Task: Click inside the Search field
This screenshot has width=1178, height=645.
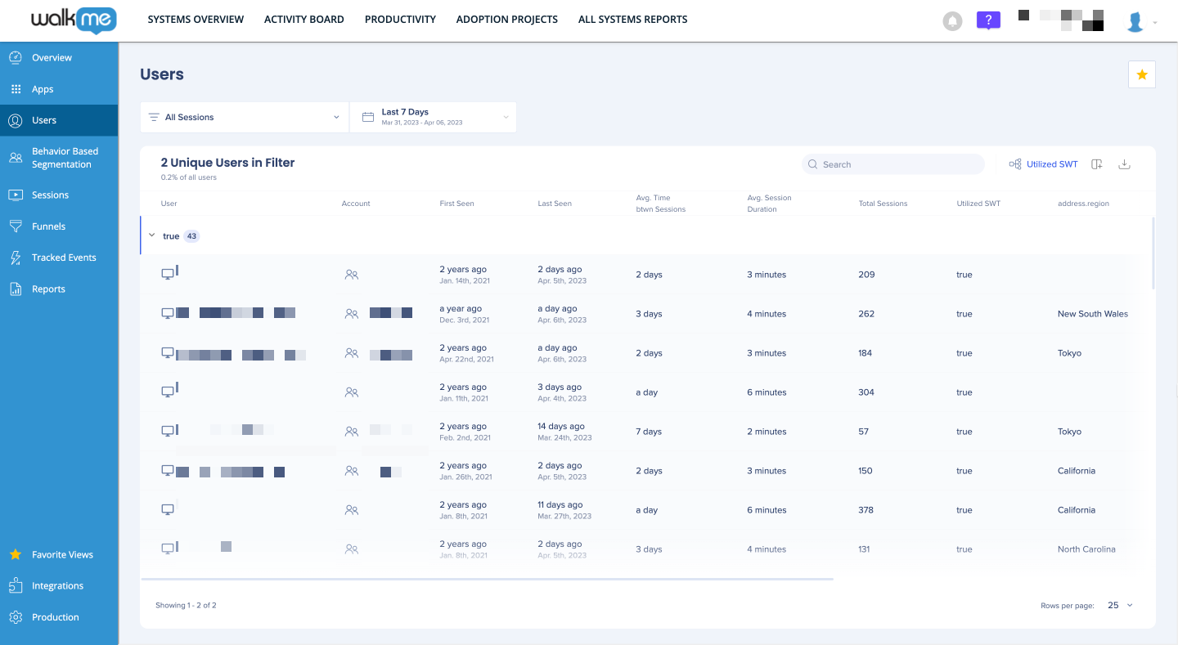Action: point(892,163)
